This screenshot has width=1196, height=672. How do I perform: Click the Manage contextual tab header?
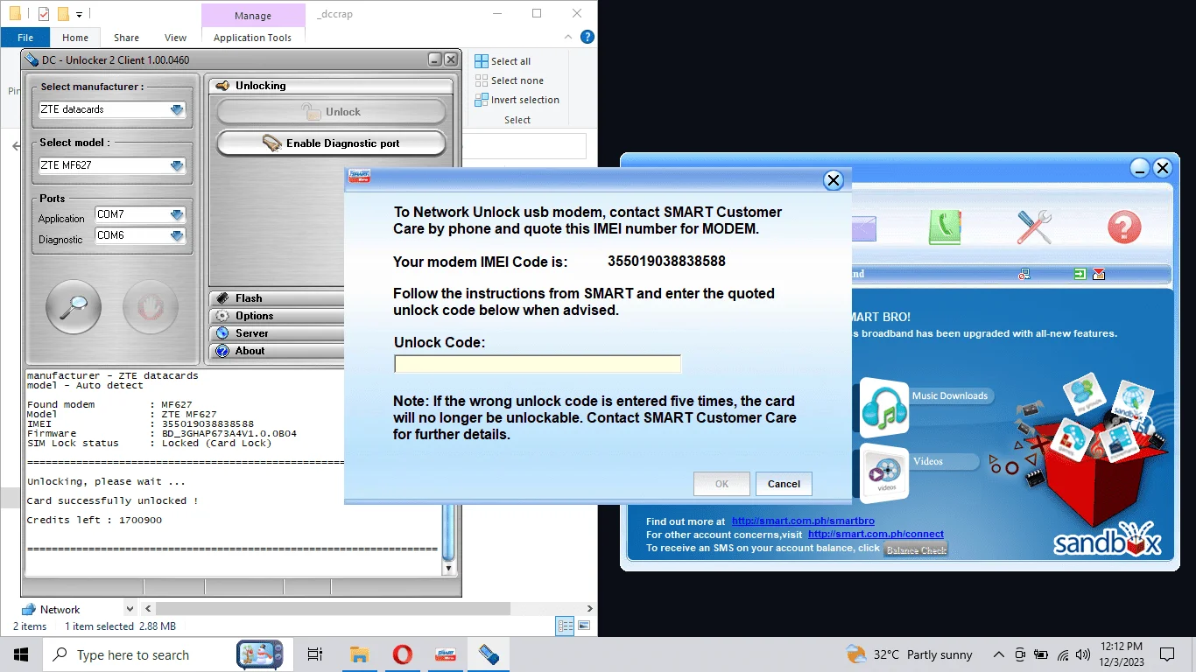pos(253,16)
